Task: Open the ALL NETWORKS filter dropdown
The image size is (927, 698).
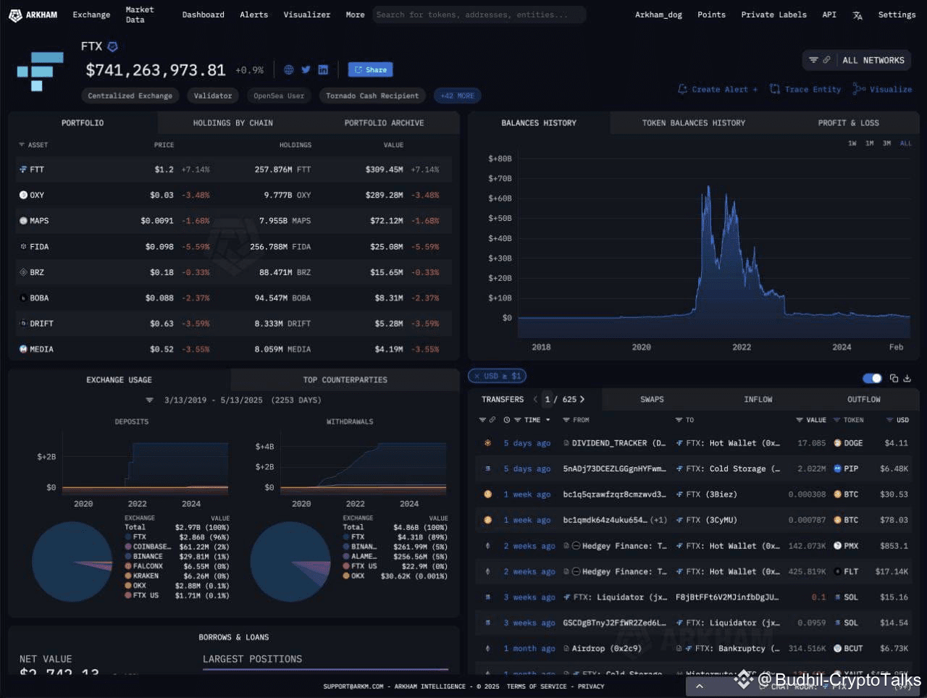Action: (x=857, y=60)
